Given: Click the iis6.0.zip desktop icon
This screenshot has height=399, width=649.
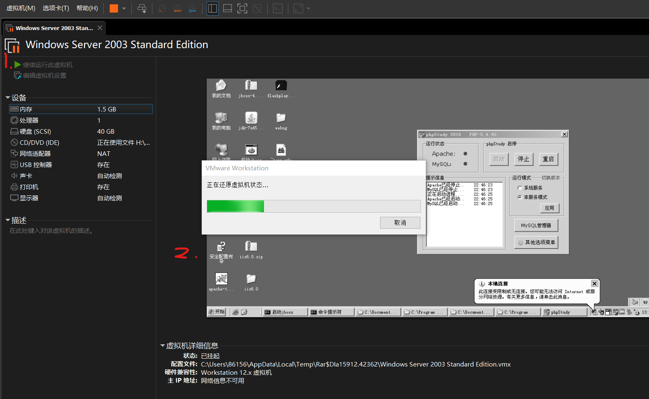Looking at the screenshot, I should pyautogui.click(x=251, y=250).
